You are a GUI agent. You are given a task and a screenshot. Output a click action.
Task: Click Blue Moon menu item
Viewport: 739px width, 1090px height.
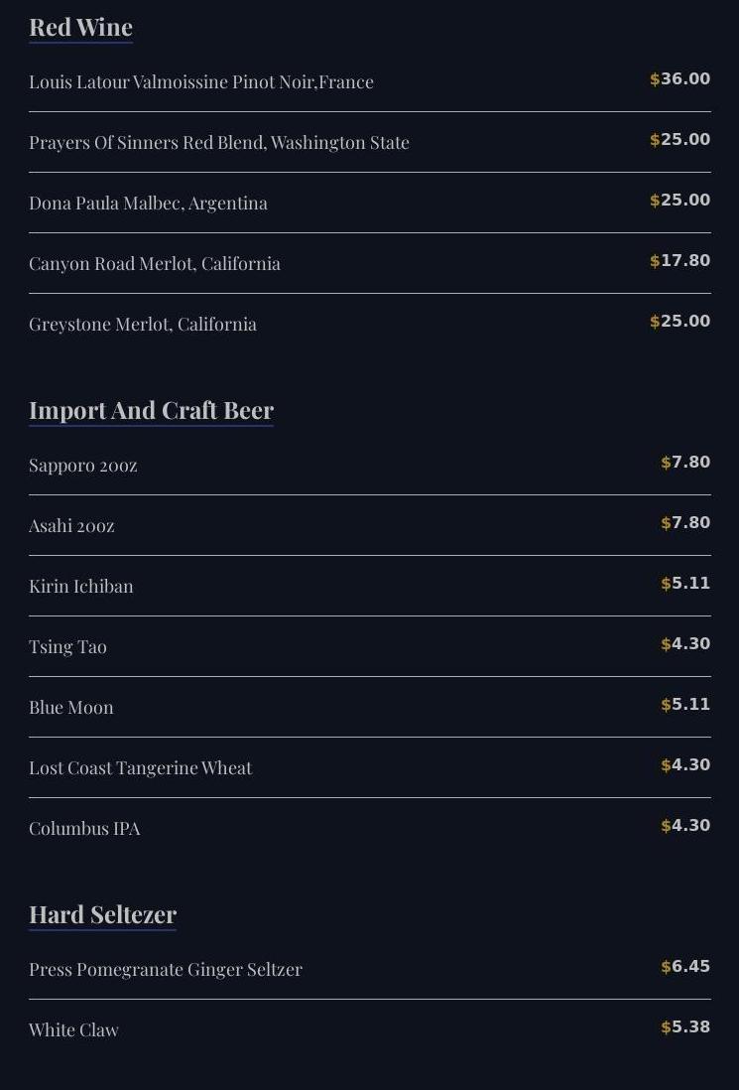pyautogui.click(x=71, y=708)
